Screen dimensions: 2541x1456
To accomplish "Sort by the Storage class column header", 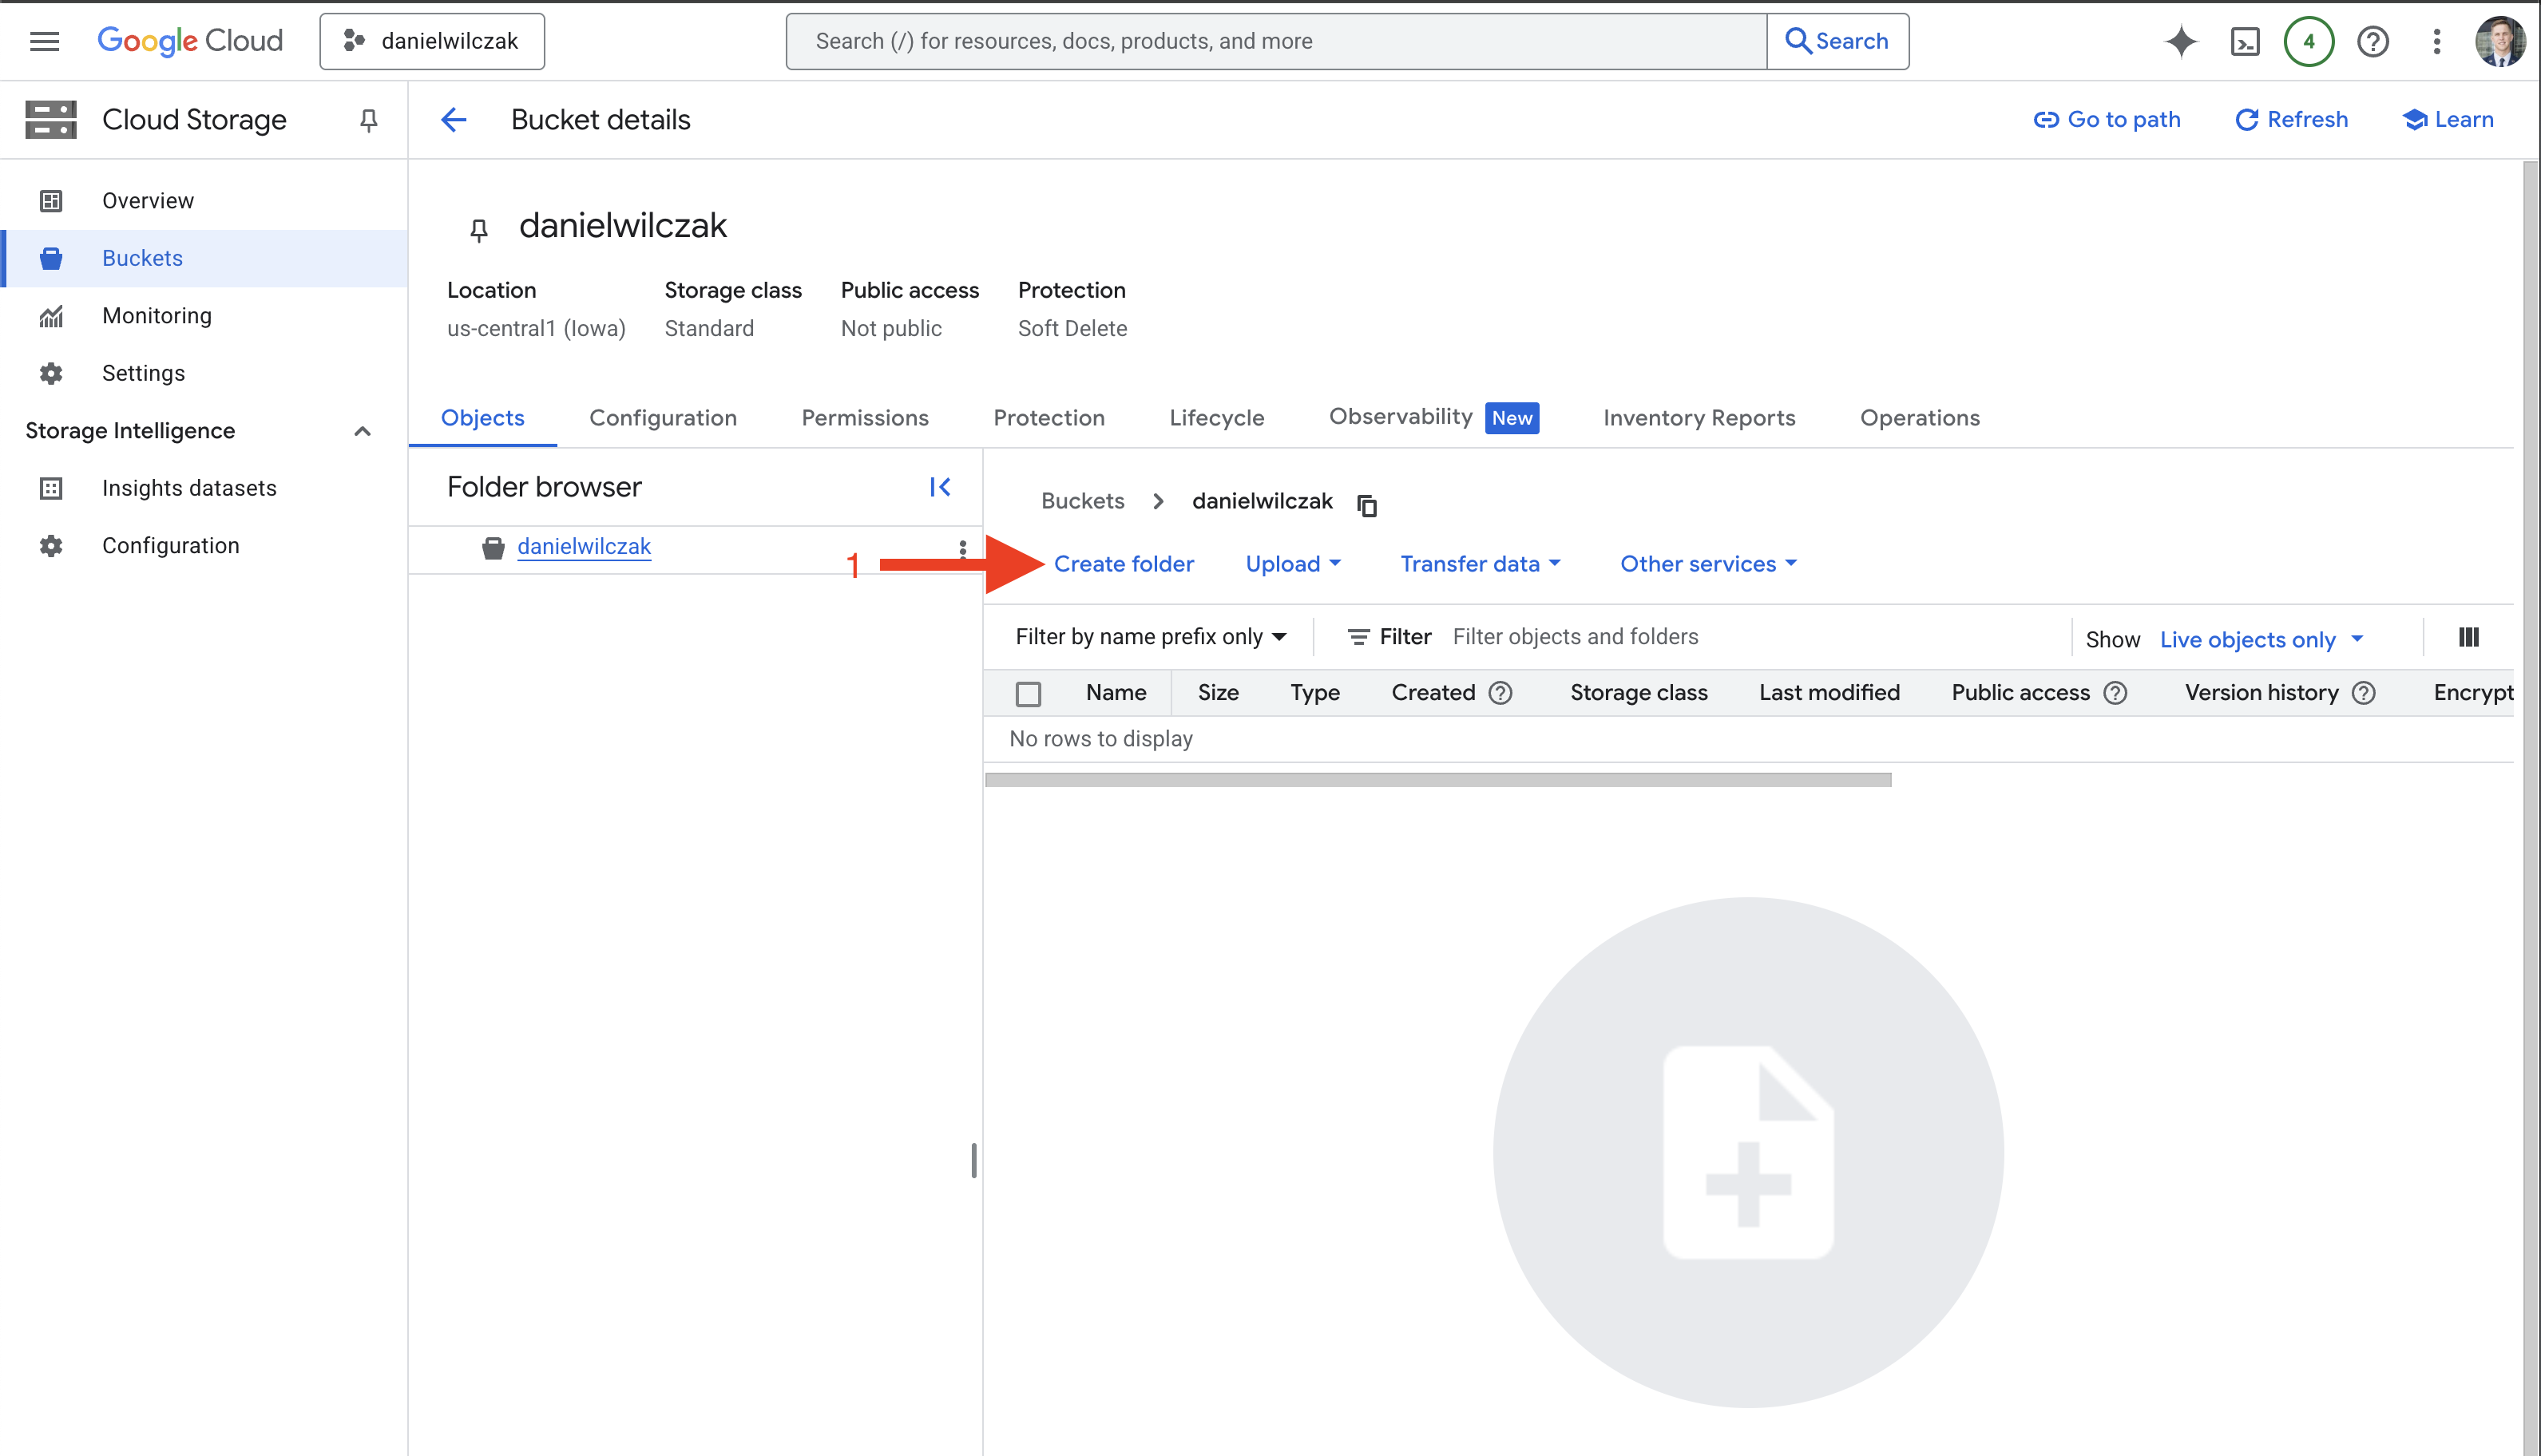I will click(1639, 693).
